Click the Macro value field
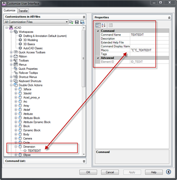The height and width of the screenshot is (180, 177). click(x=150, y=50)
